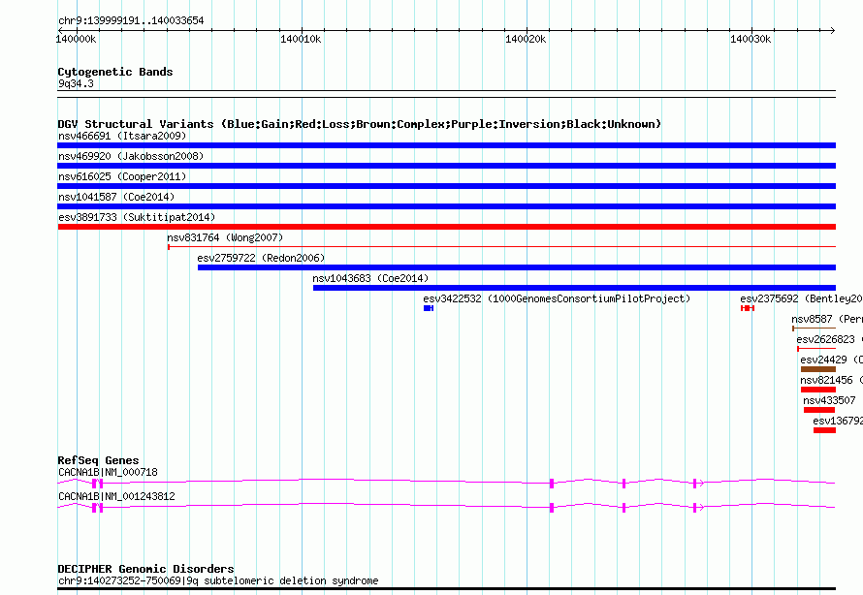The height and width of the screenshot is (595, 863).
Task: Open the nsv616025 (Cooper2011) variant label
Action: [122, 176]
